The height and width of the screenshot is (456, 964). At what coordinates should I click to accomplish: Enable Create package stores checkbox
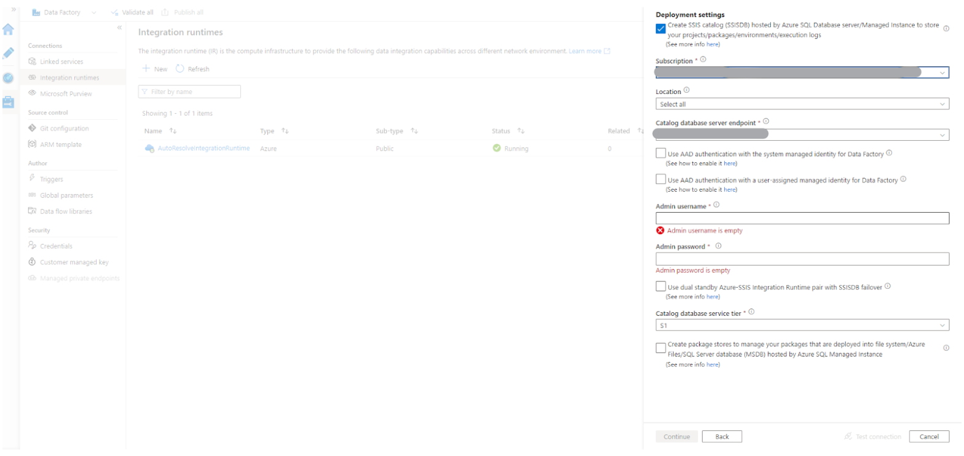pyautogui.click(x=660, y=348)
